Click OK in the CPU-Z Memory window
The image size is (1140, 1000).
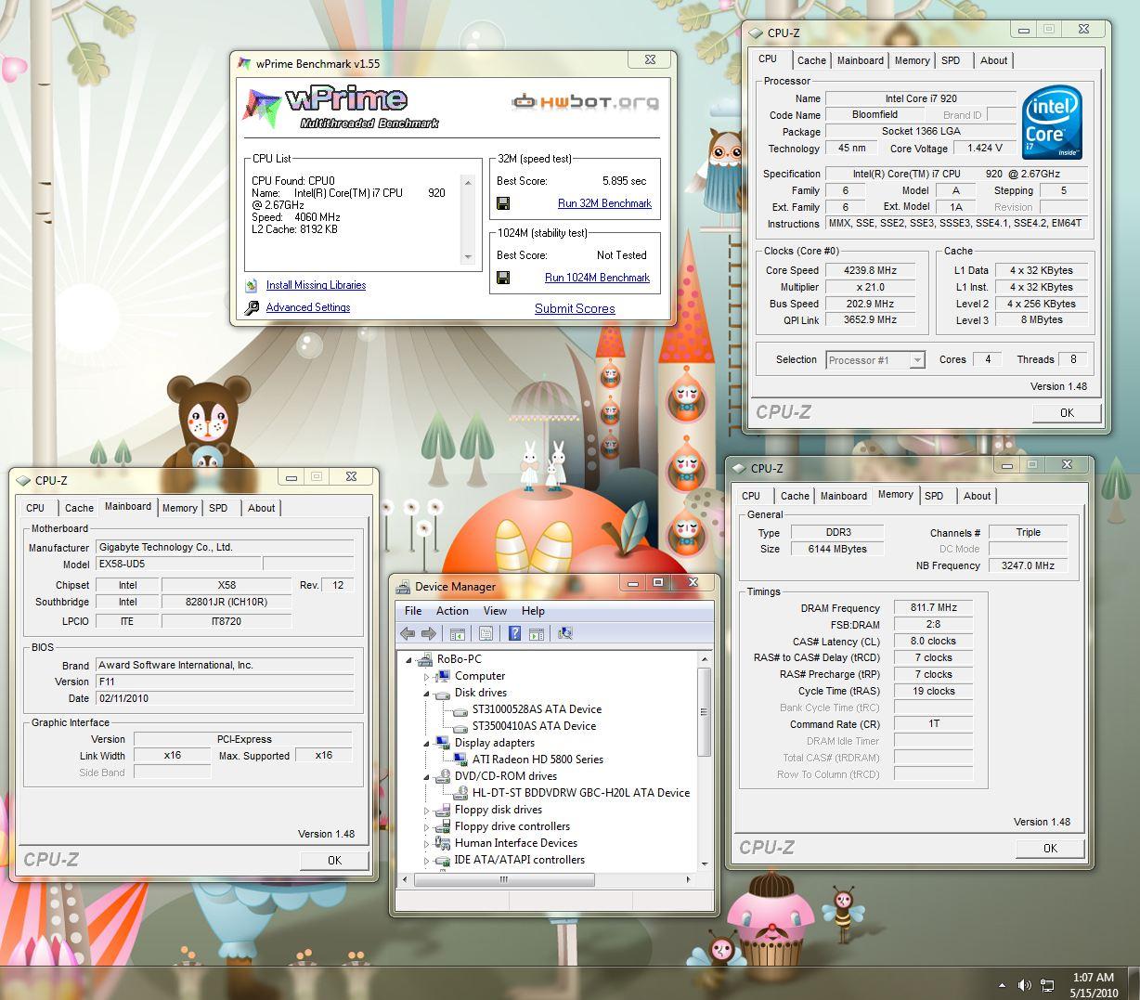(1050, 848)
